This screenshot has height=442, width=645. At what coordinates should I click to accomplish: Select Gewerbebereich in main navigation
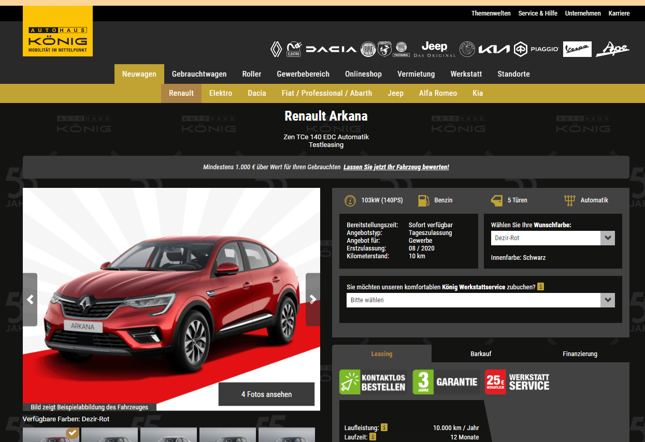pyautogui.click(x=303, y=74)
